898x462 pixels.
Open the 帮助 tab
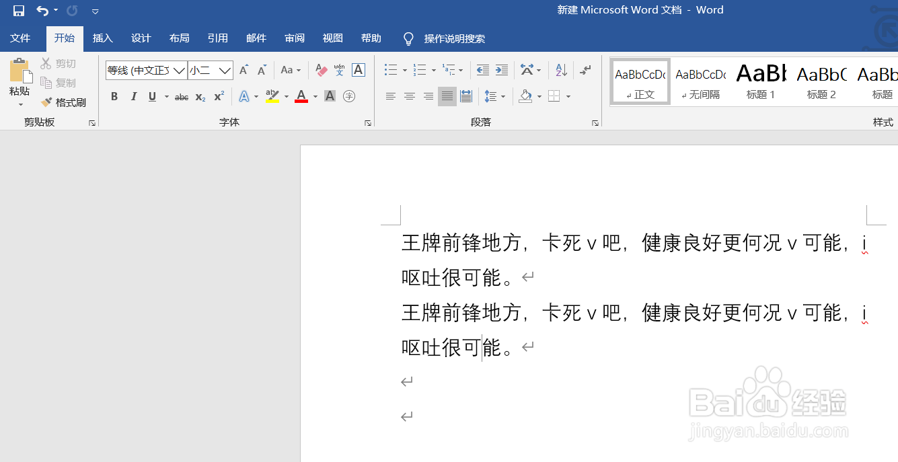tap(371, 38)
